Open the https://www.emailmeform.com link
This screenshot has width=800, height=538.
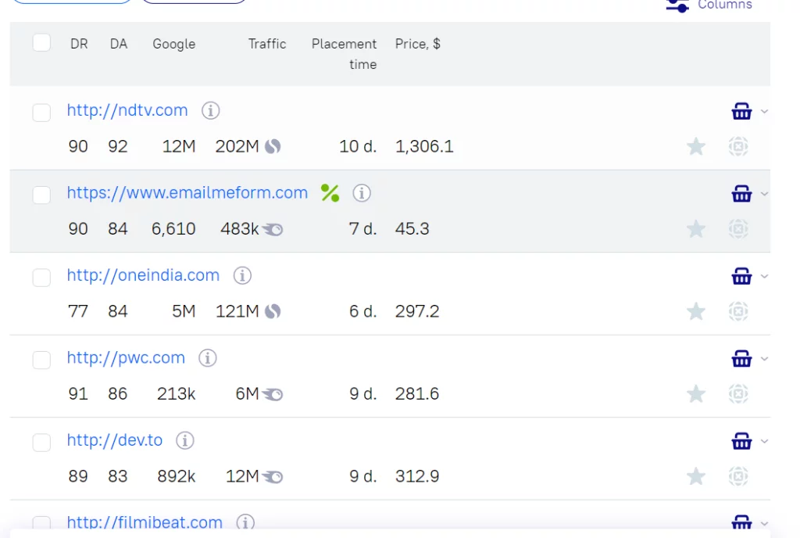(187, 193)
